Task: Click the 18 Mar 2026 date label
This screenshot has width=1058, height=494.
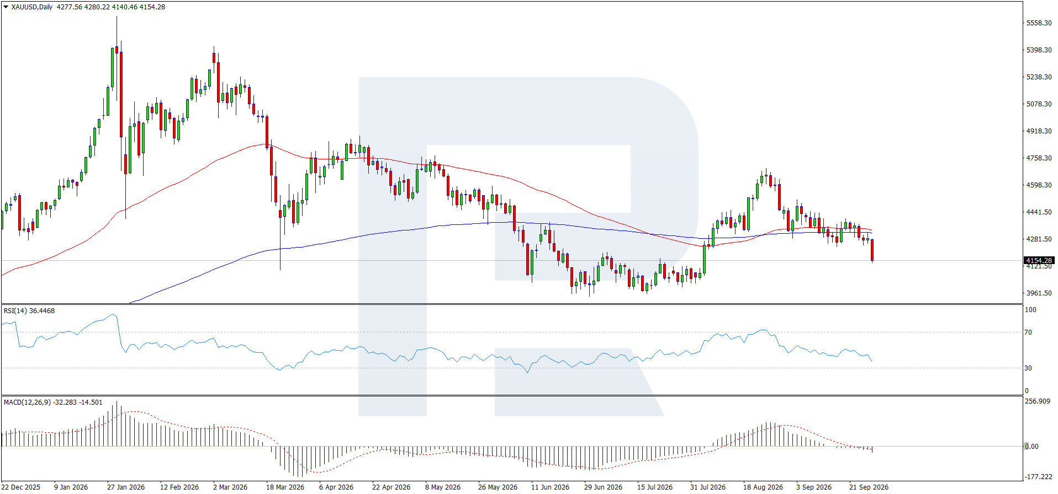Action: (x=285, y=487)
